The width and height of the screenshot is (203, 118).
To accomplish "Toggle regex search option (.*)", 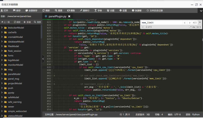I will tap(190, 27).
